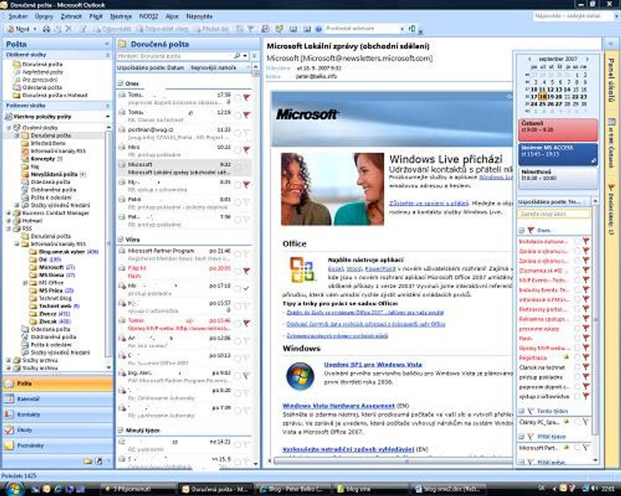The image size is (621, 496).
Task: Open Windows Vista Hardware Assessment link
Action: pyautogui.click(x=339, y=406)
